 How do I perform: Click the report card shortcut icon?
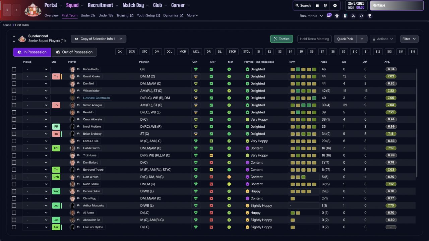345,16
